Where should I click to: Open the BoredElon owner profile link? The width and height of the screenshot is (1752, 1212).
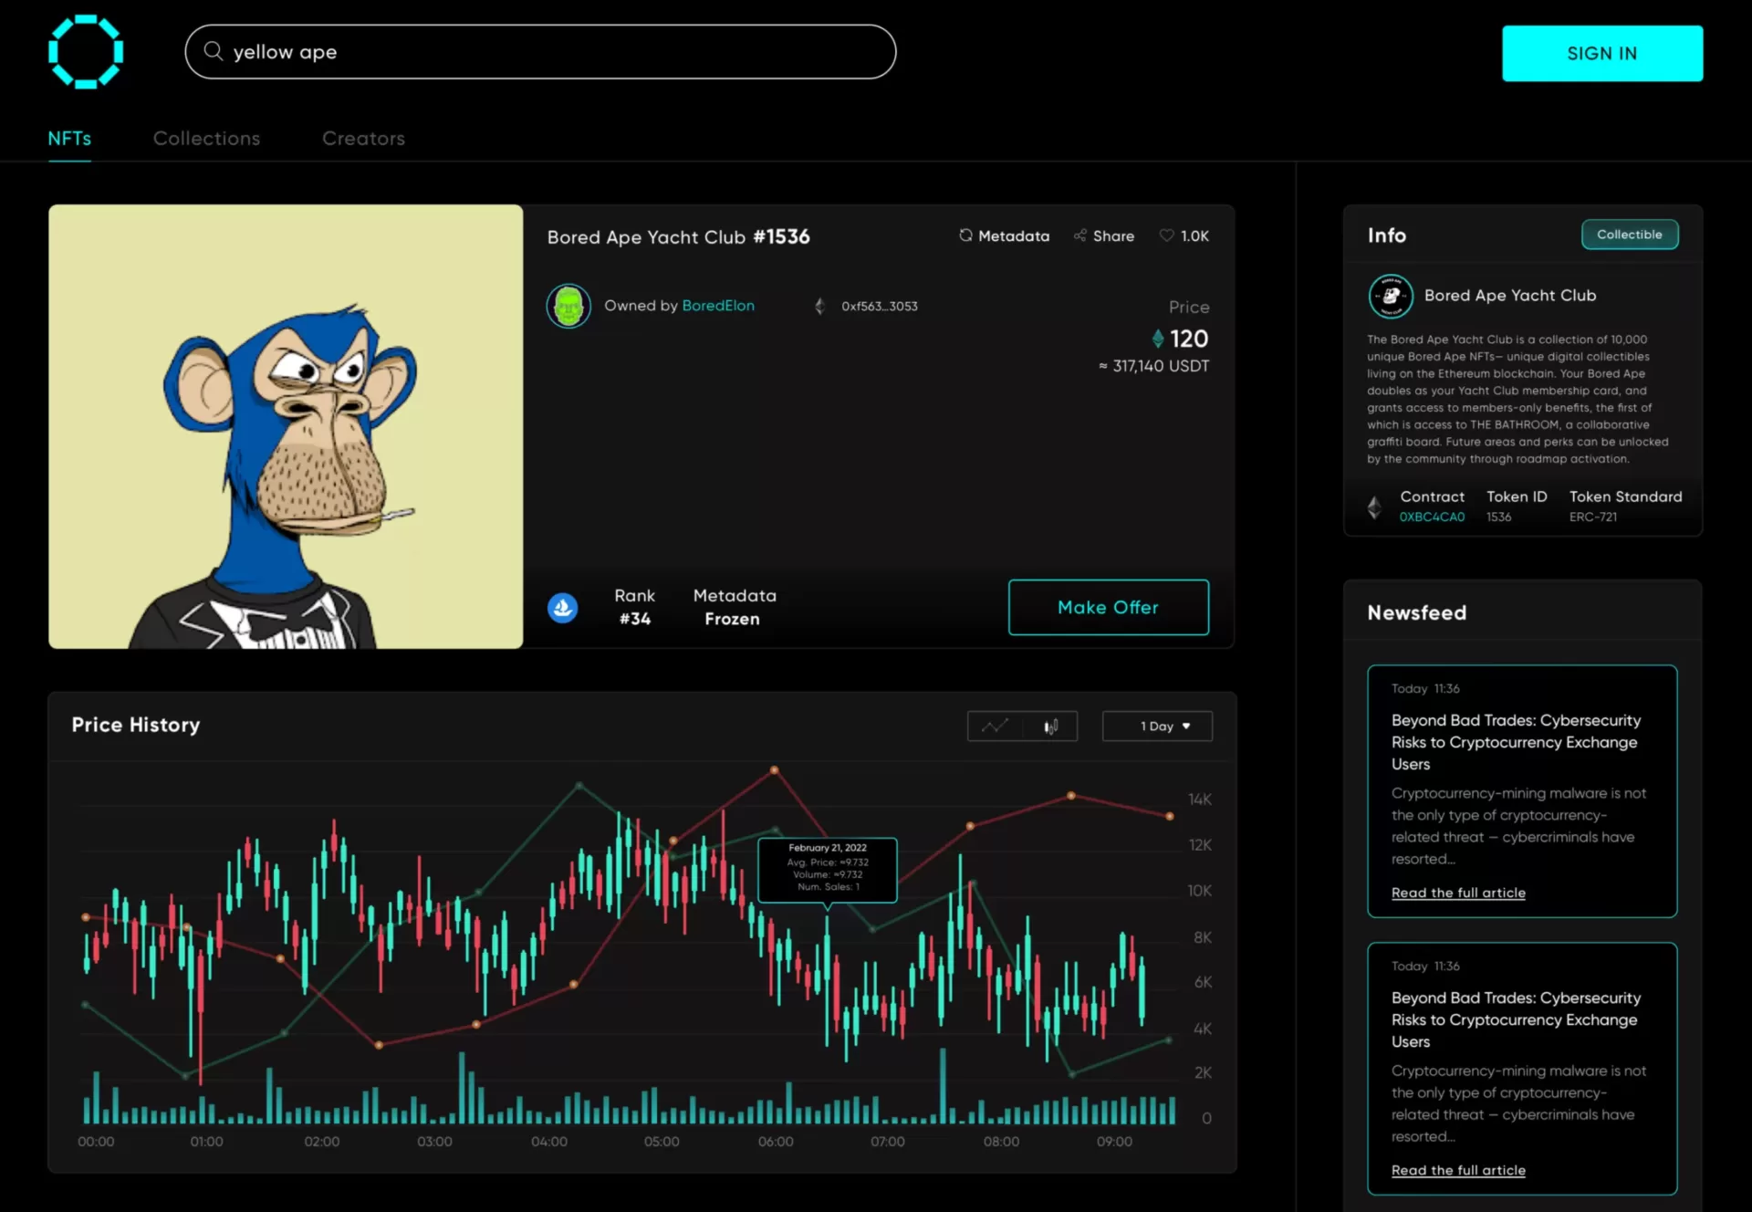click(x=717, y=306)
